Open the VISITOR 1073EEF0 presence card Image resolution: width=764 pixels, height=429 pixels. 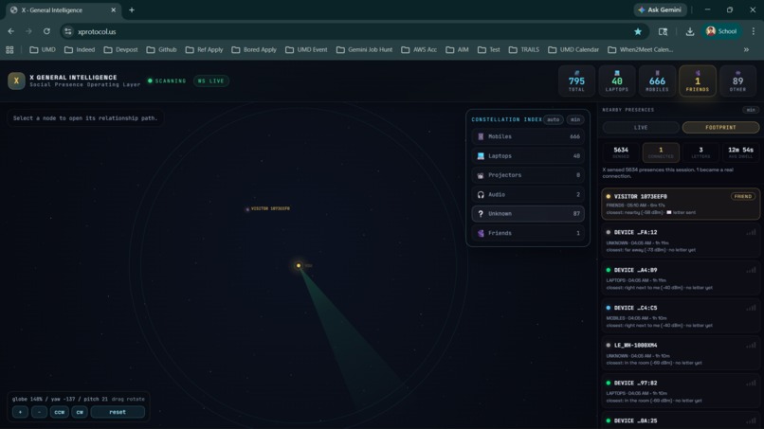681,204
